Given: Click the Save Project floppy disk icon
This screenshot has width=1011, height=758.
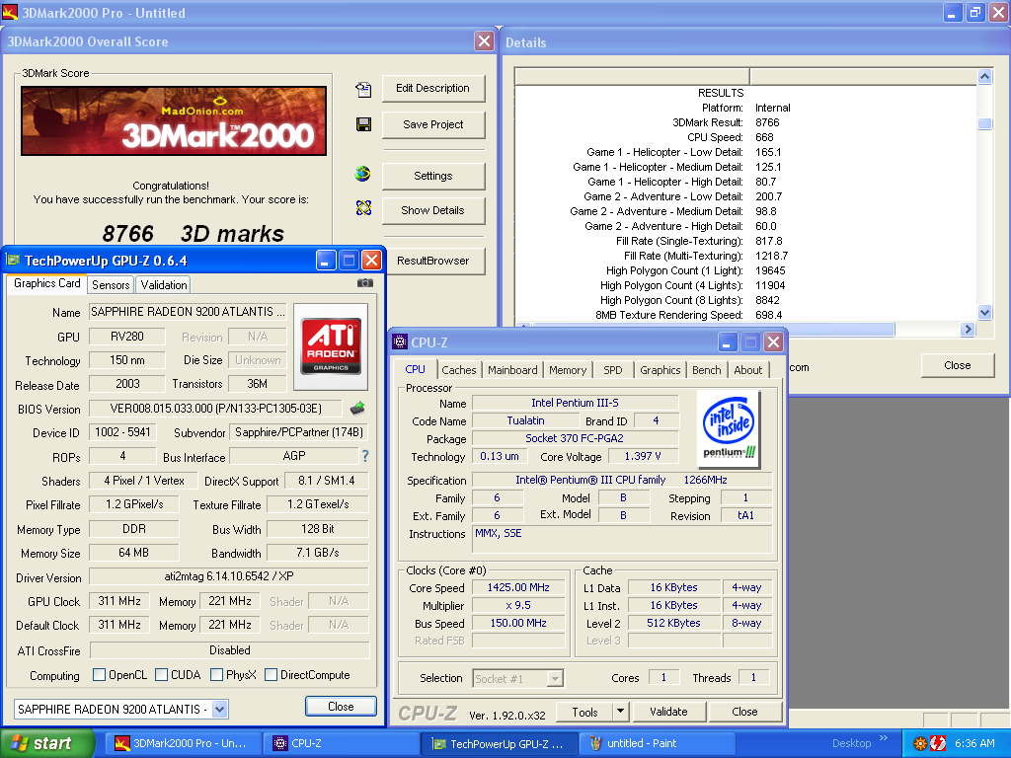Looking at the screenshot, I should tap(363, 124).
